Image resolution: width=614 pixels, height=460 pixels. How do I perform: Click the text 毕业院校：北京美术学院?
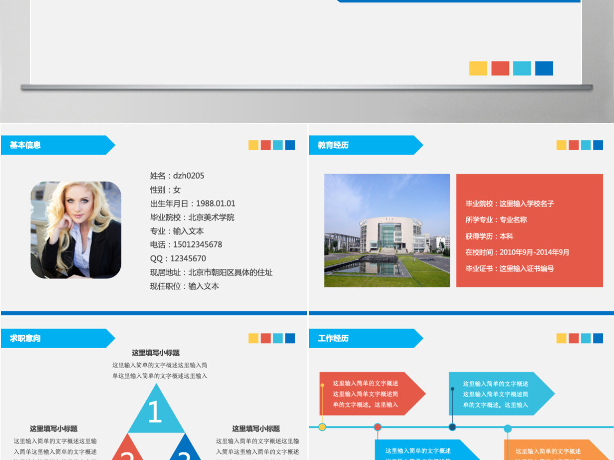click(x=192, y=217)
